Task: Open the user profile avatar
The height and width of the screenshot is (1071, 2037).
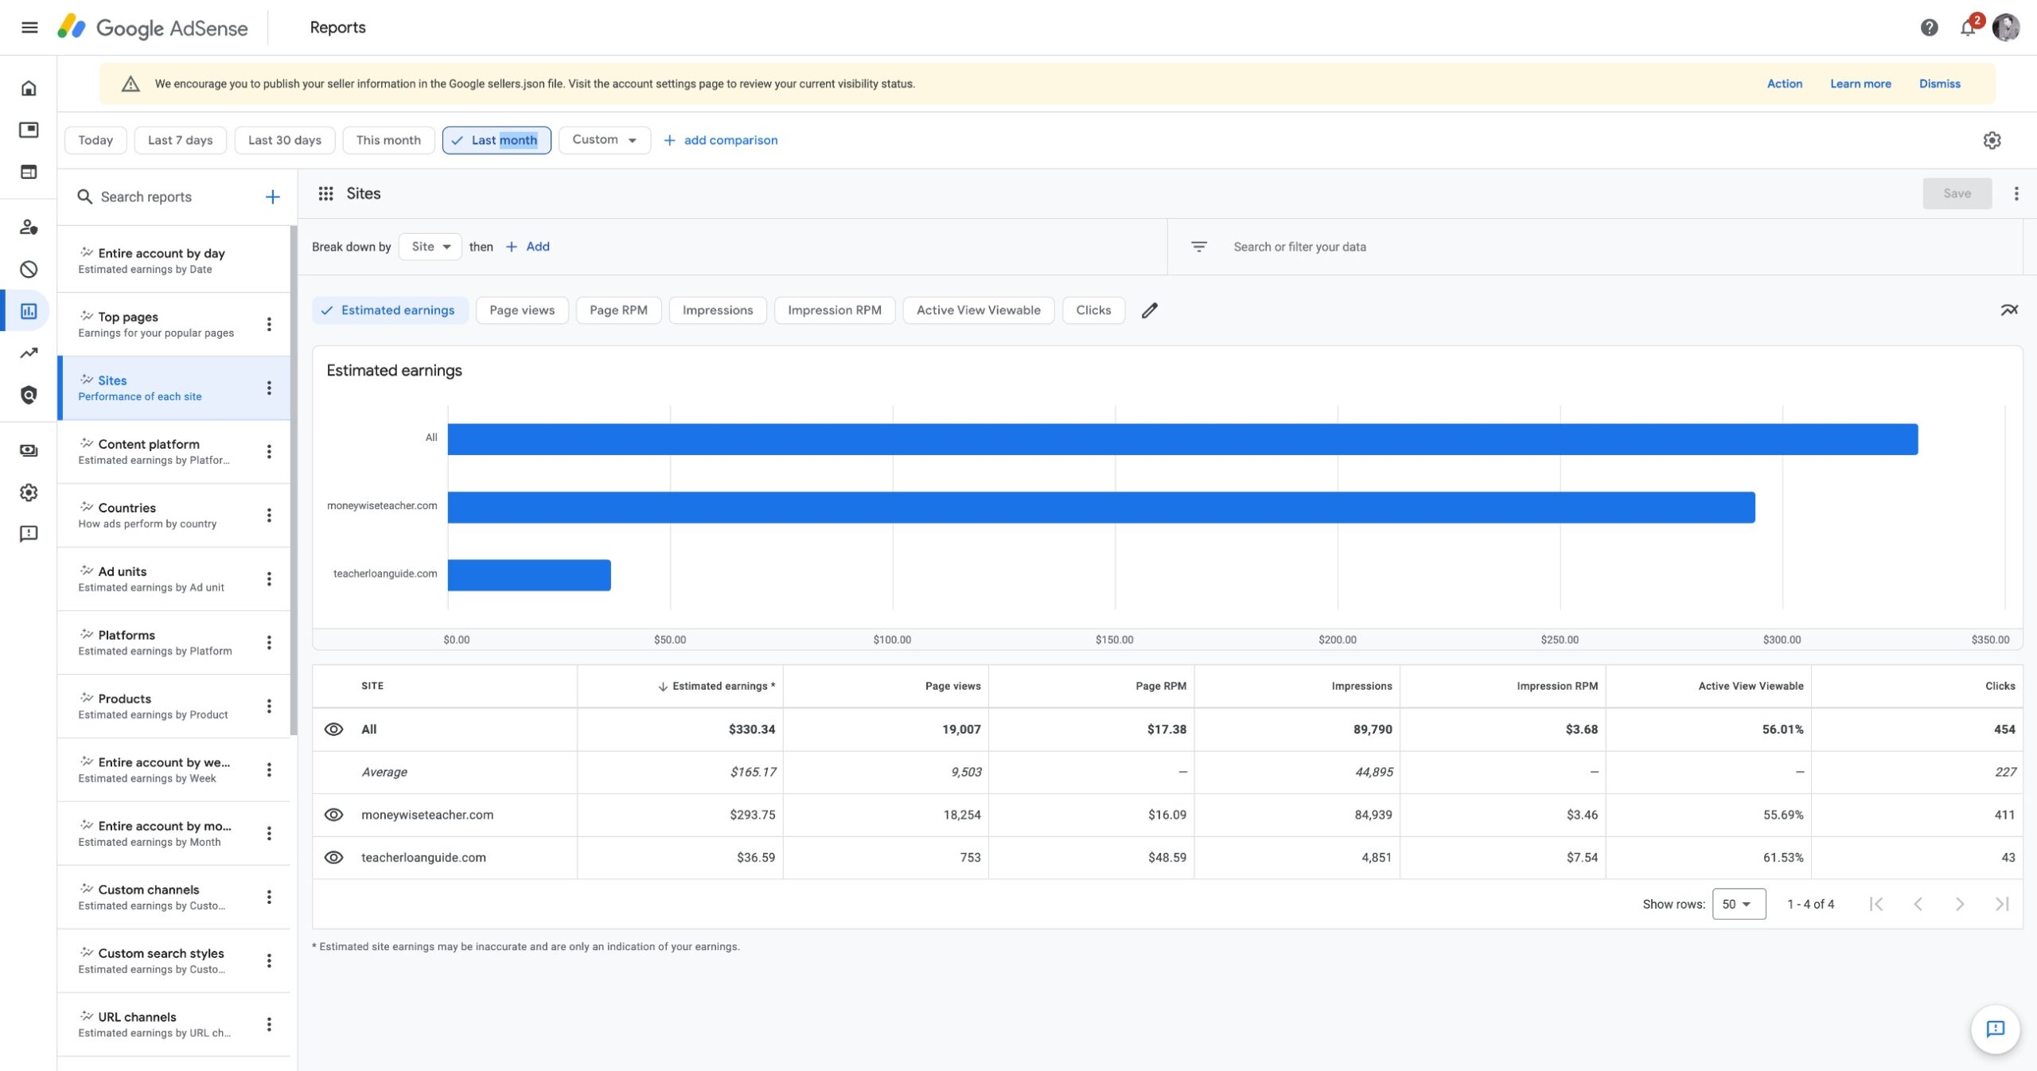Action: click(x=2006, y=28)
